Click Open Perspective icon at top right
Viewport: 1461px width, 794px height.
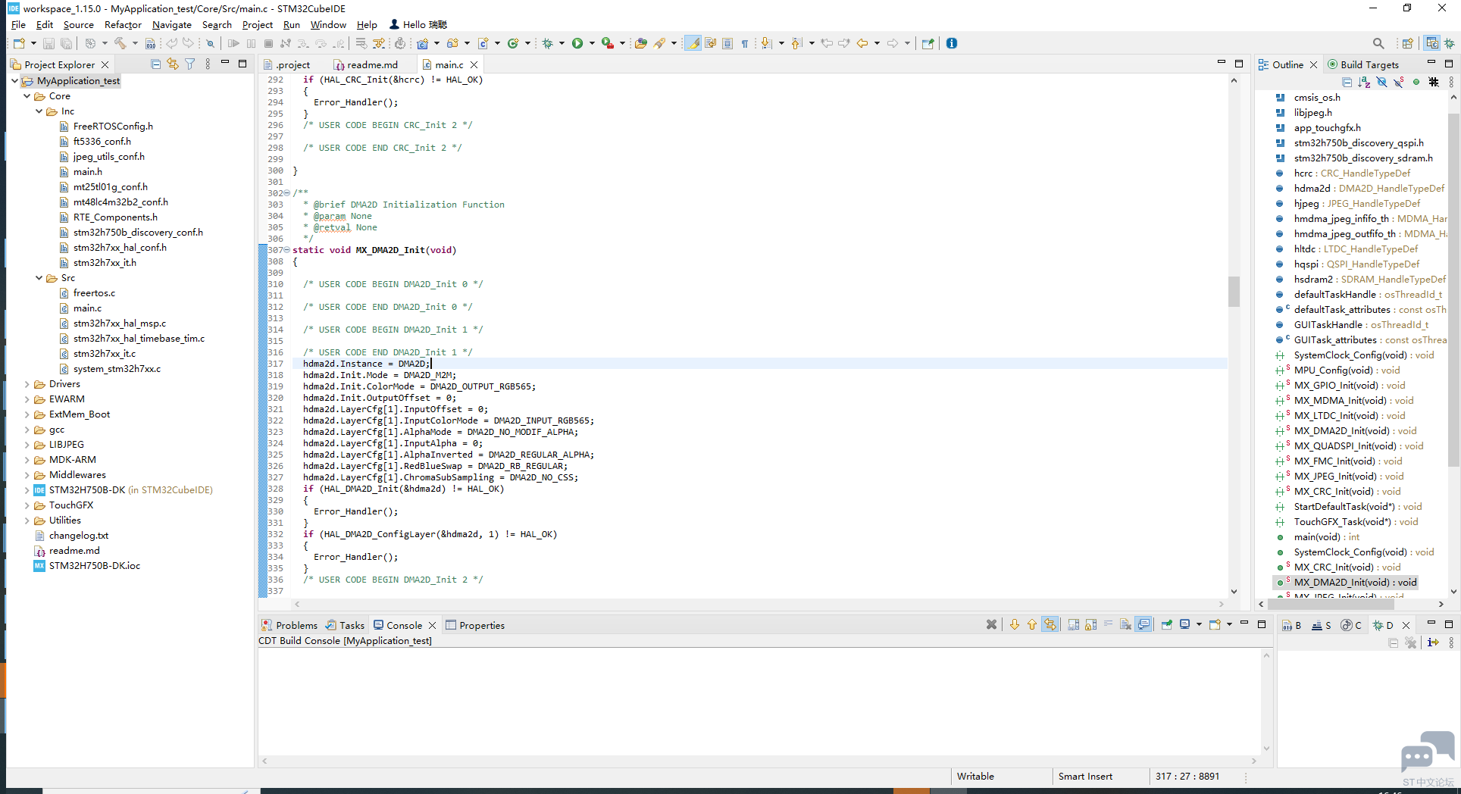point(1407,43)
